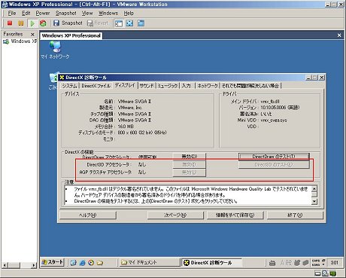346x278 pixels.
Task: Click the VMware Workstation title bar icon
Action: [x=5, y=5]
